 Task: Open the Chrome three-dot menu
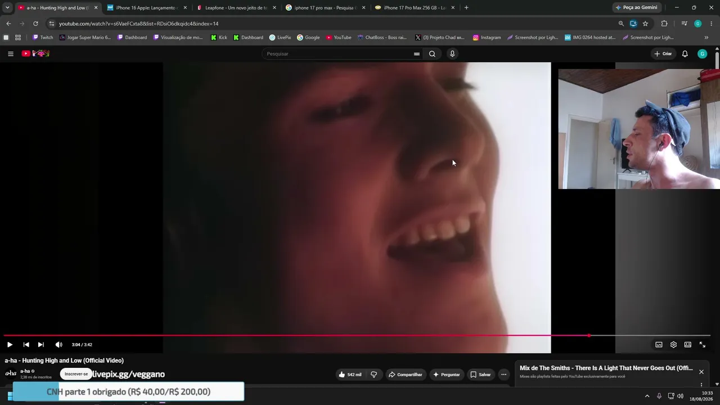point(712,24)
